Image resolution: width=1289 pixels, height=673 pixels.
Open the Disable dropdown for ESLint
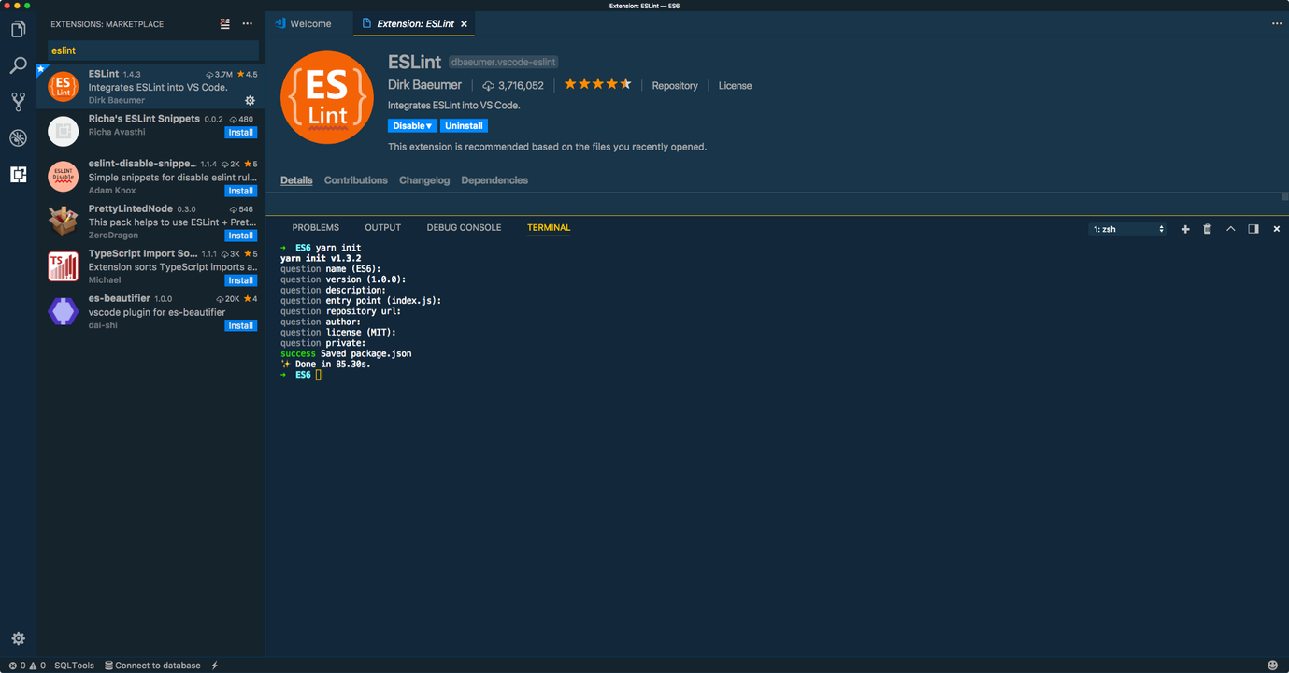(x=412, y=124)
